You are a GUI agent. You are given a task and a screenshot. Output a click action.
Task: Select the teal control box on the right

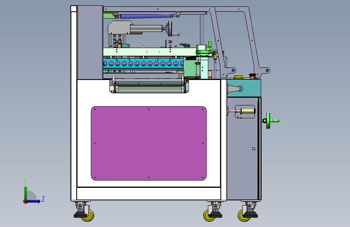coord(244,88)
